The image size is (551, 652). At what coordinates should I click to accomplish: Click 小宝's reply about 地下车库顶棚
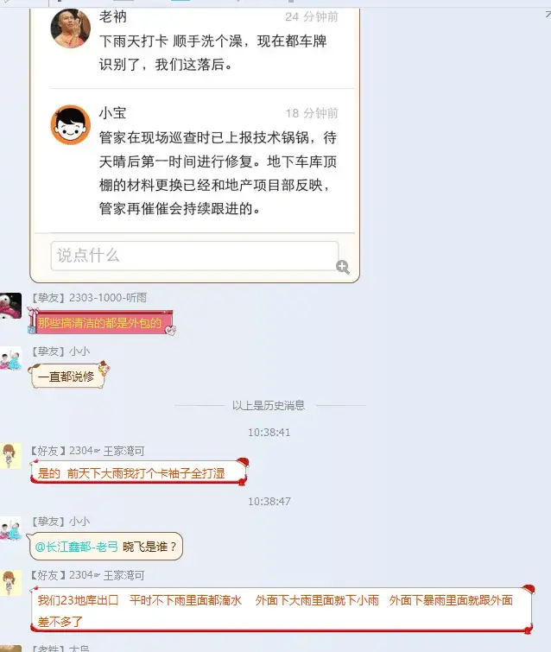point(218,173)
